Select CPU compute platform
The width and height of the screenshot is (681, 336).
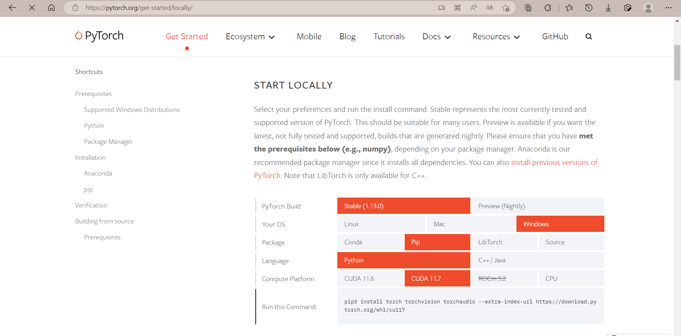pyautogui.click(x=571, y=278)
